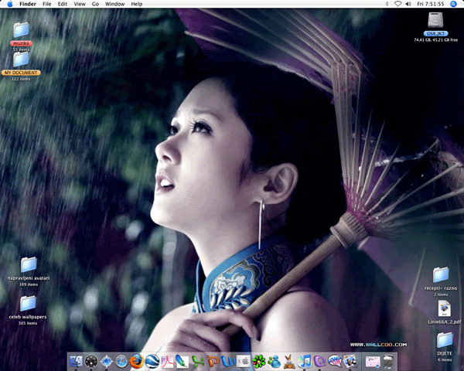Select the MY DOCUMENT folder
This screenshot has height=371, width=464.
[x=21, y=60]
